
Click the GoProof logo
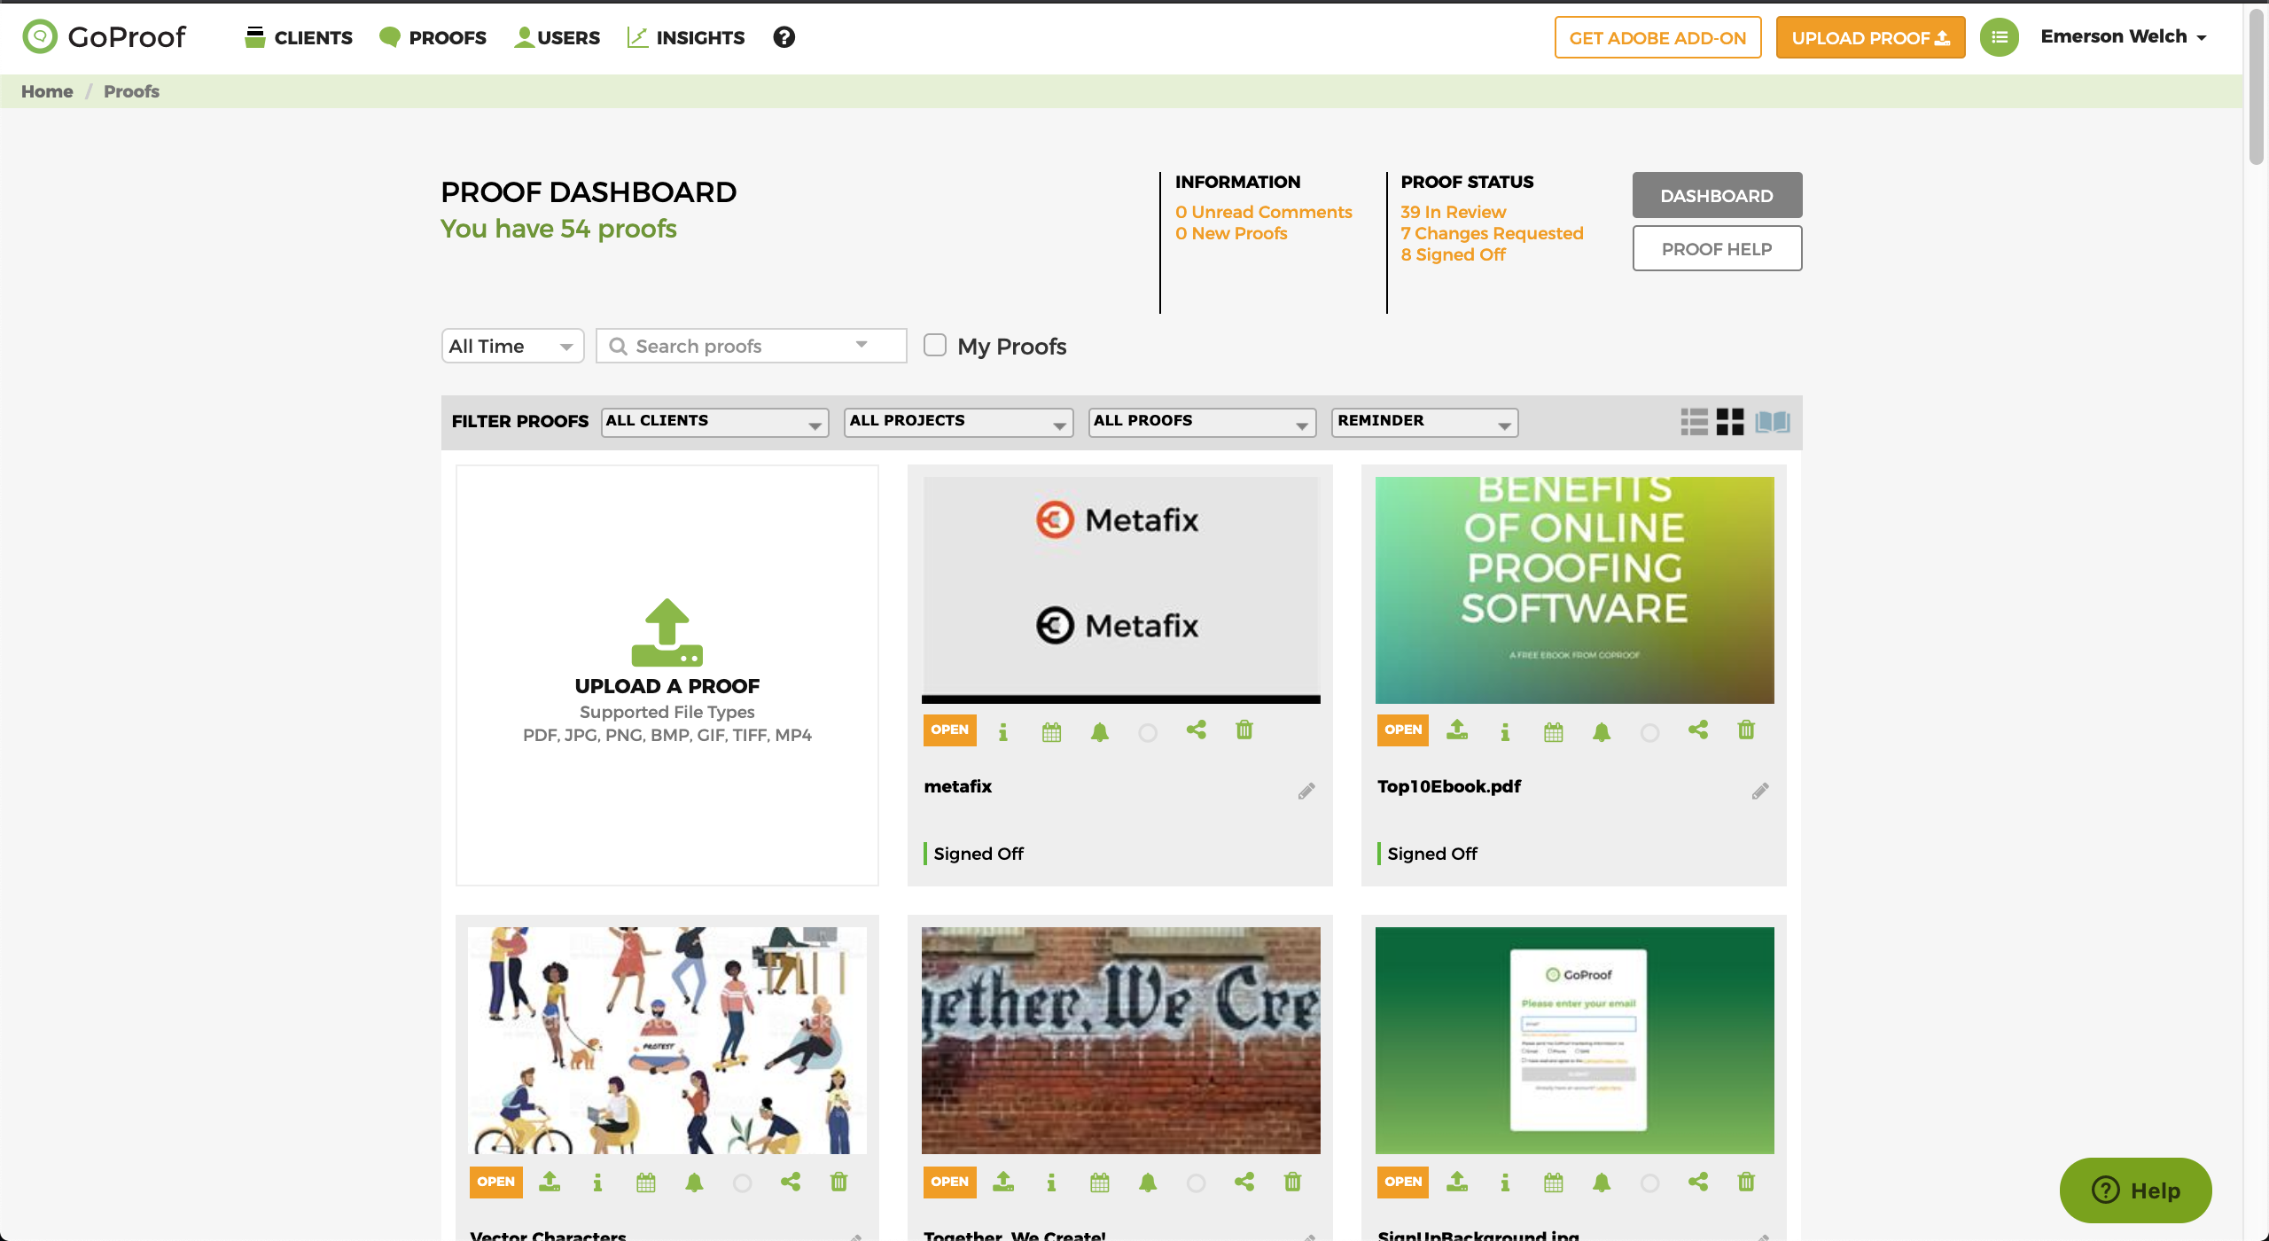point(104,37)
